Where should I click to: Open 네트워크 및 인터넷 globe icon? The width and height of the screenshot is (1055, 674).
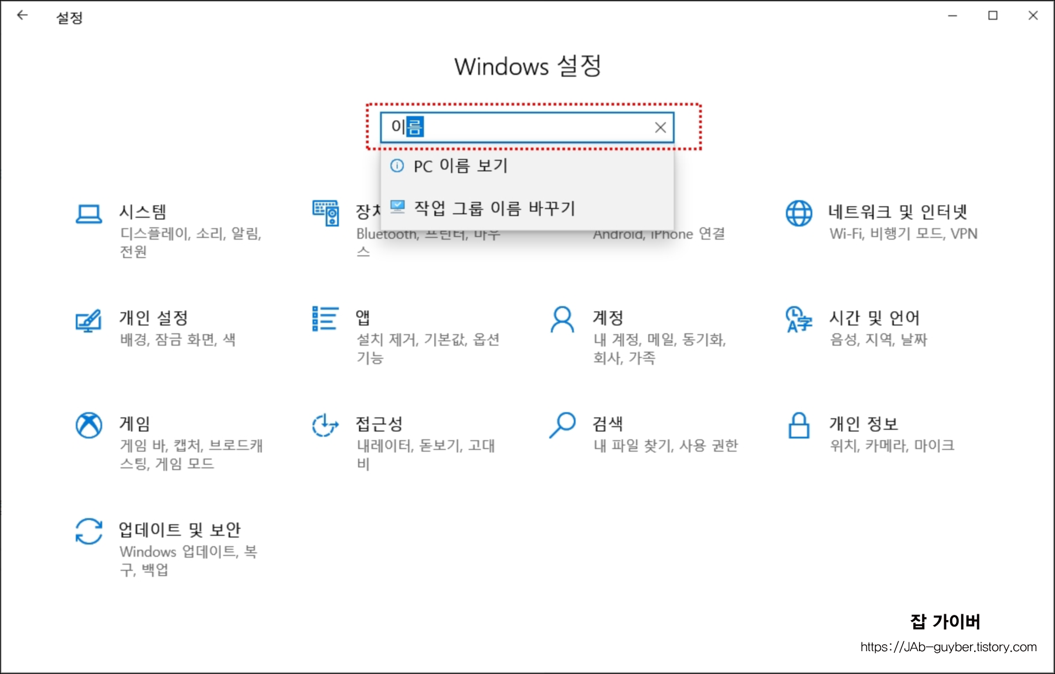(x=799, y=213)
